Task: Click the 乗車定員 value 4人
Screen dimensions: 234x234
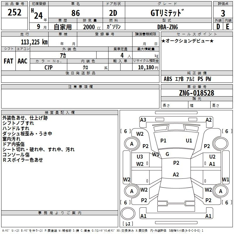Action: [126, 56]
